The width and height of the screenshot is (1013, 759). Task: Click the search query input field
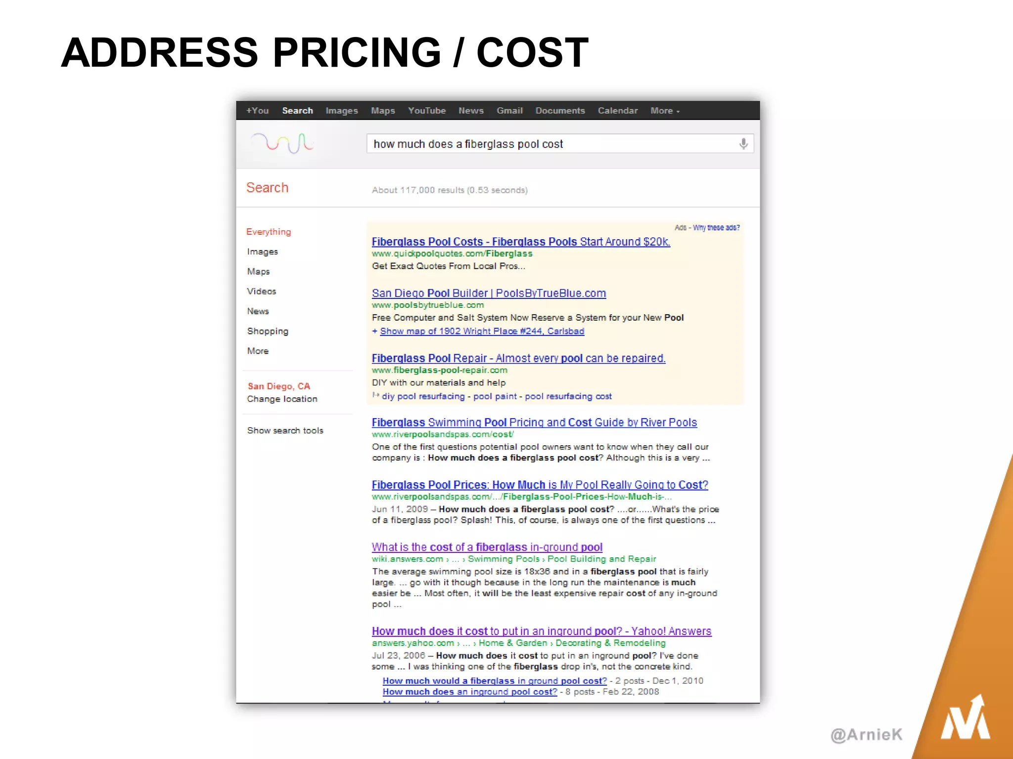point(560,144)
